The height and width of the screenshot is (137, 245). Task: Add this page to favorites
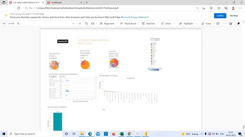point(203,8)
